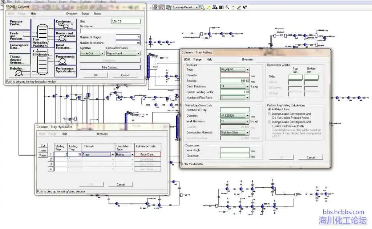Open the Pumparounds settings

(65, 59)
